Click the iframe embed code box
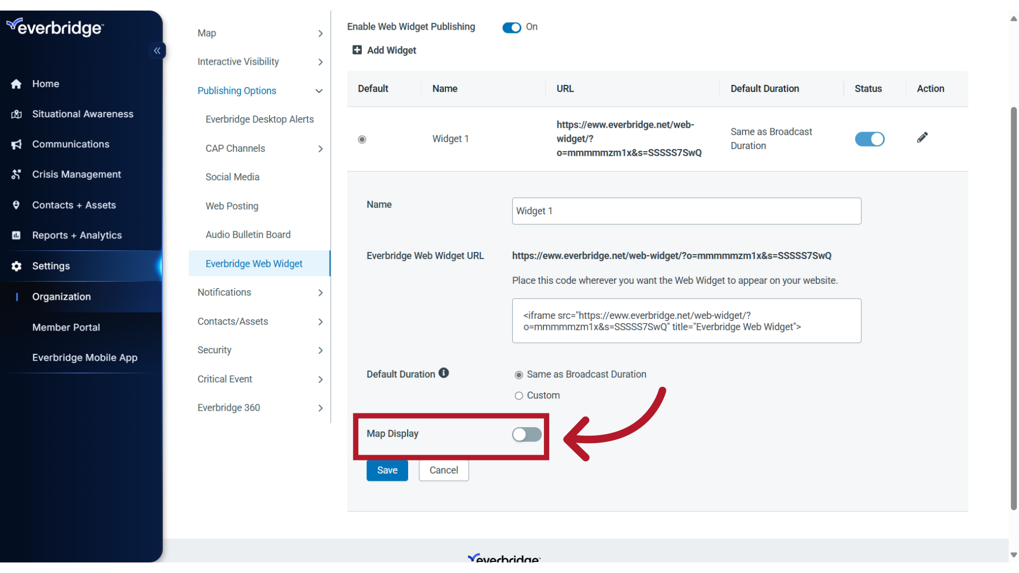This screenshot has height=573, width=1019. (x=686, y=321)
